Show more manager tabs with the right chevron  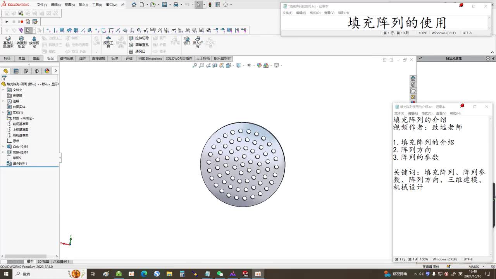click(56, 71)
